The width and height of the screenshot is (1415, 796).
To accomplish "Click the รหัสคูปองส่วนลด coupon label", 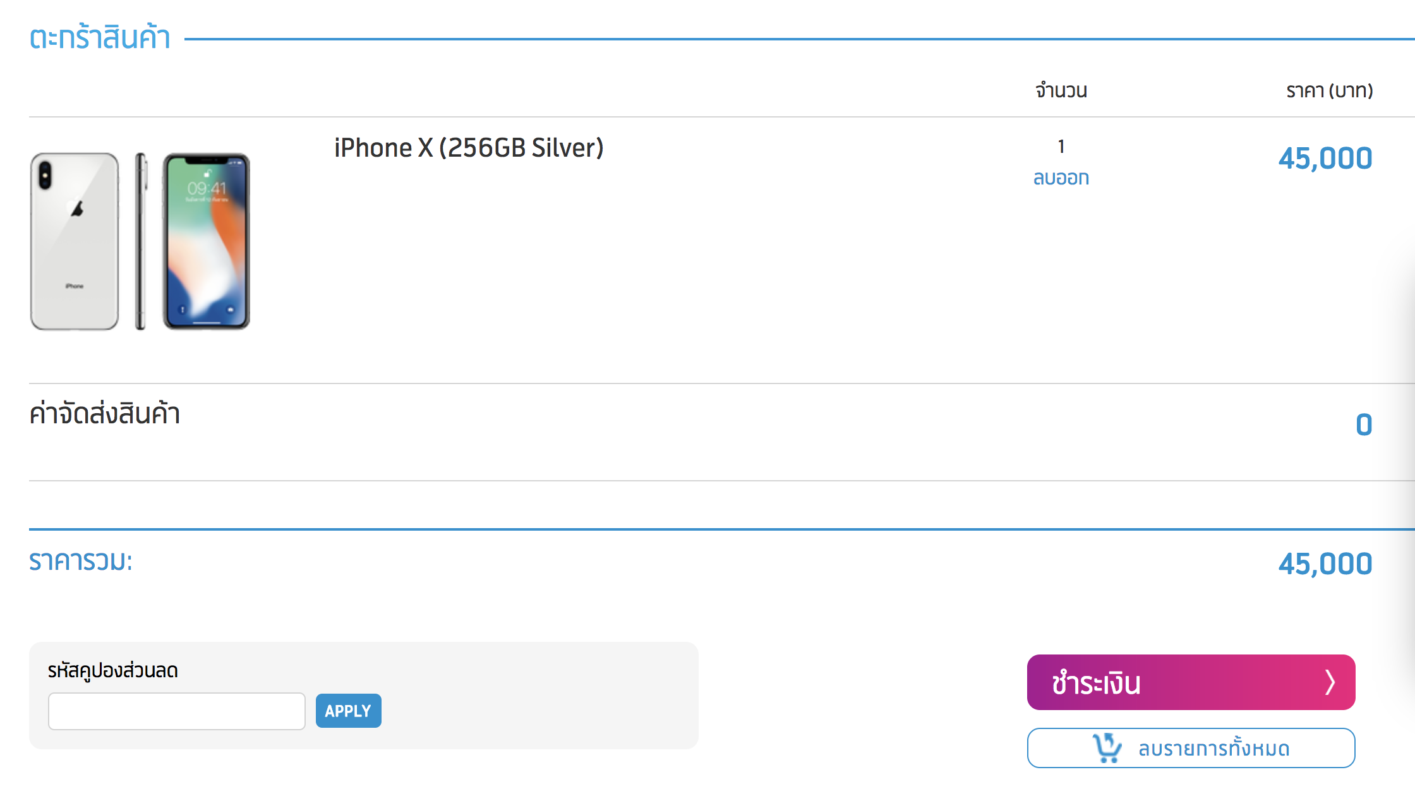I will click(x=113, y=670).
